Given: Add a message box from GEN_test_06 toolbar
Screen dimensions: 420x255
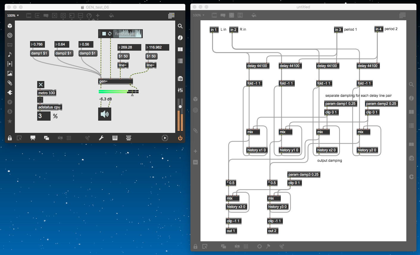Looking at the screenshot, I should click(x=37, y=15).
